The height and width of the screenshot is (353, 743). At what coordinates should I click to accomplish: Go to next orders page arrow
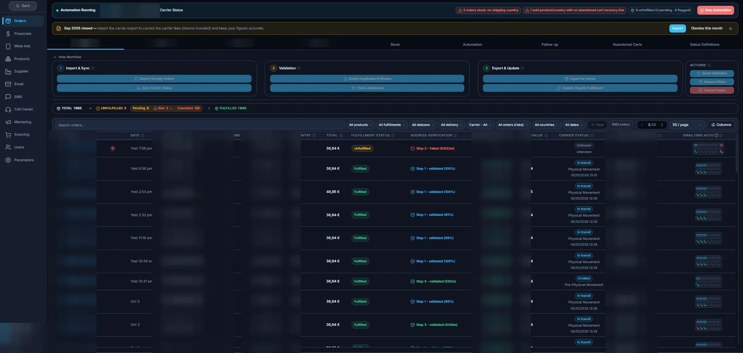click(662, 125)
